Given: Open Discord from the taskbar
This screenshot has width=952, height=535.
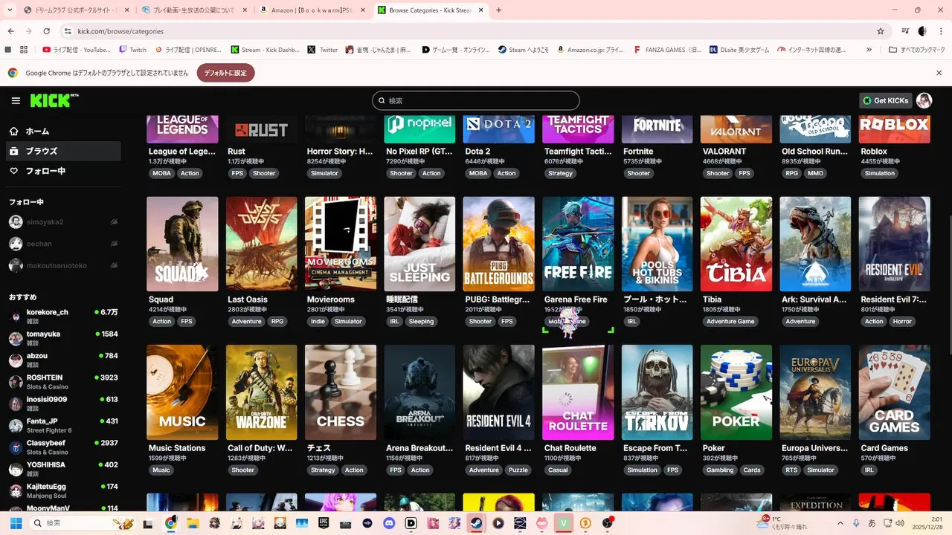Looking at the screenshot, I should pyautogui.click(x=389, y=523).
